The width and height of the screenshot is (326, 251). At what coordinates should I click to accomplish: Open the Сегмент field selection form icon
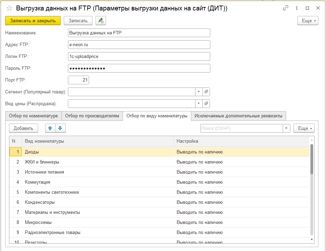[x=206, y=92]
